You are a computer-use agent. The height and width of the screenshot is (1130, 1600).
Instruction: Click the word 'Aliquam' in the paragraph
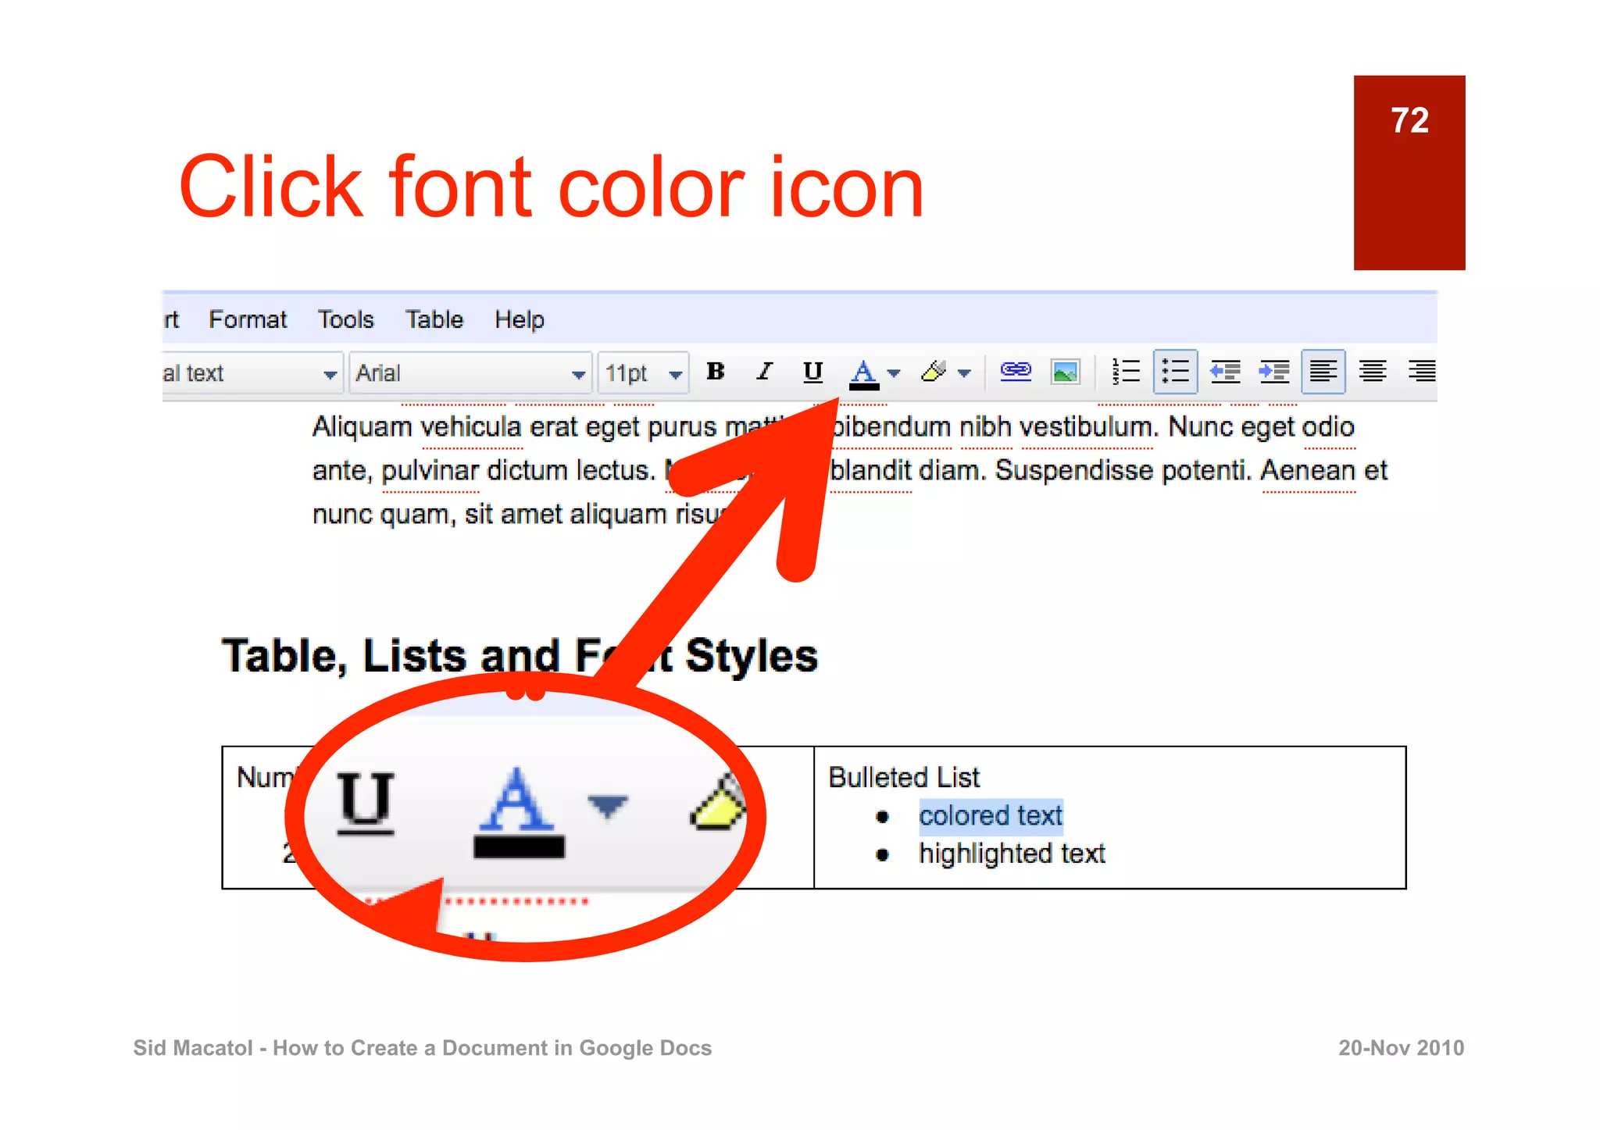pos(362,428)
